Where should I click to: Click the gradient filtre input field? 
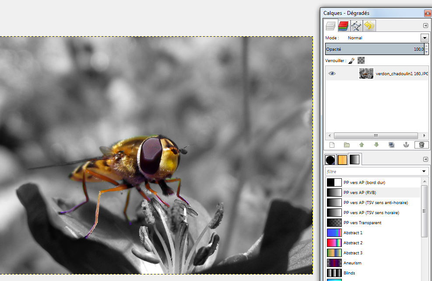click(x=373, y=172)
